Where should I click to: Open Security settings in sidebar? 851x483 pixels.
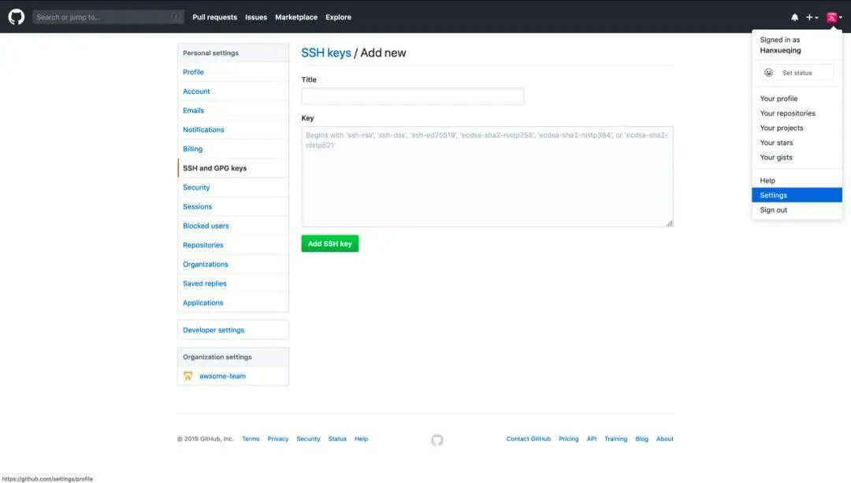tap(232, 188)
